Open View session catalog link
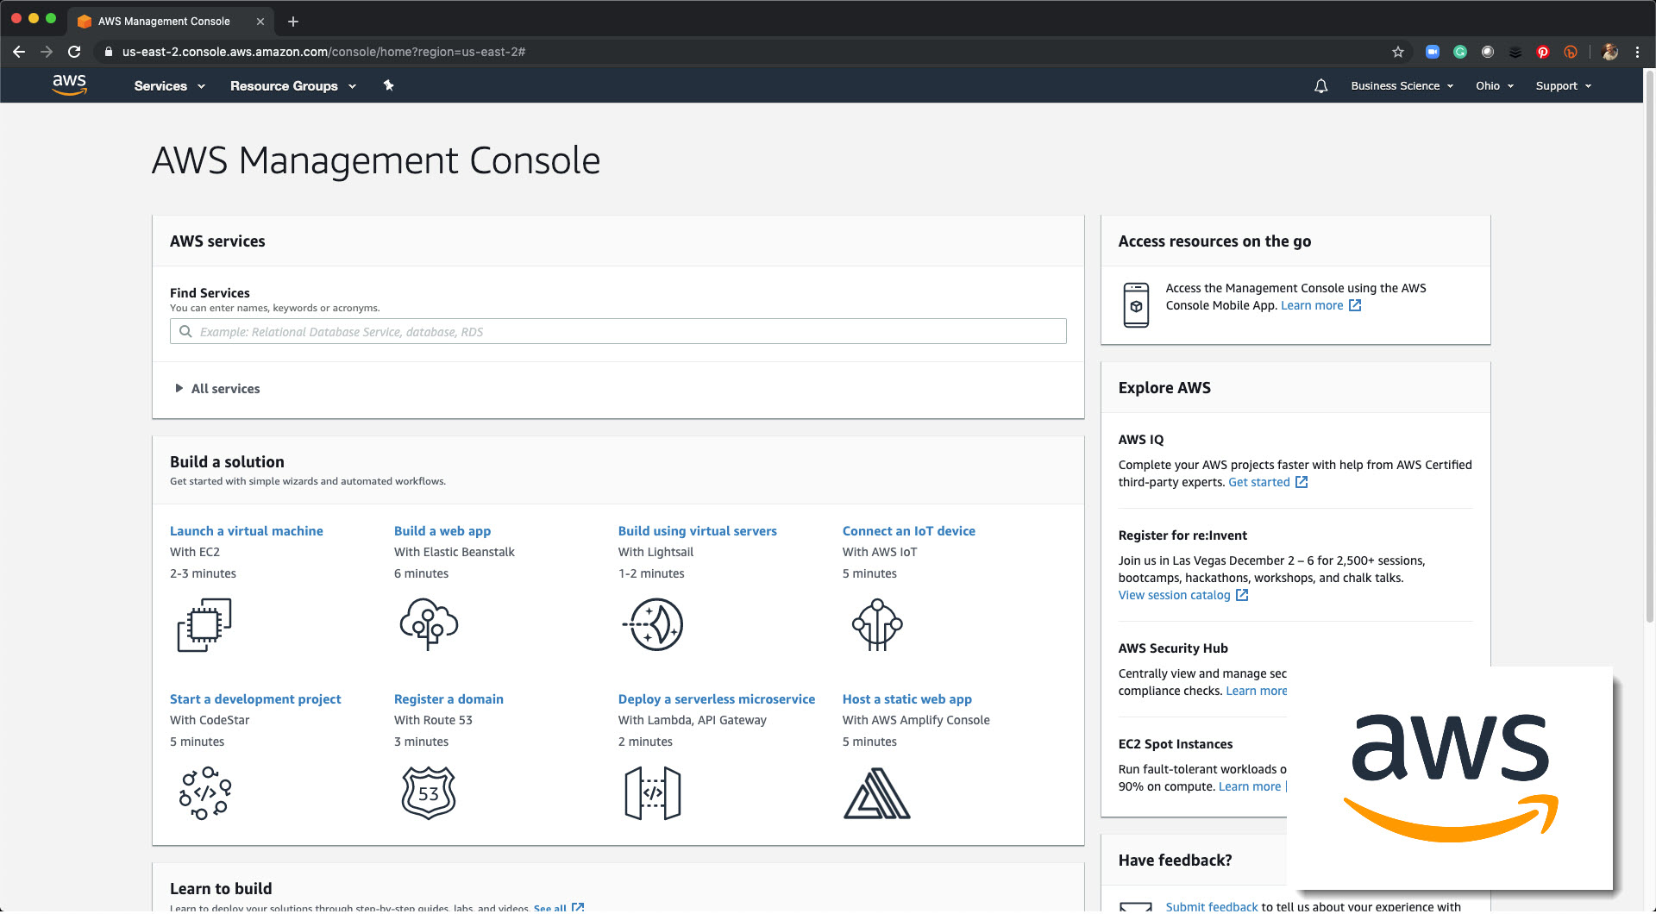Screen dimensions: 1656x914 pyautogui.click(x=1175, y=595)
